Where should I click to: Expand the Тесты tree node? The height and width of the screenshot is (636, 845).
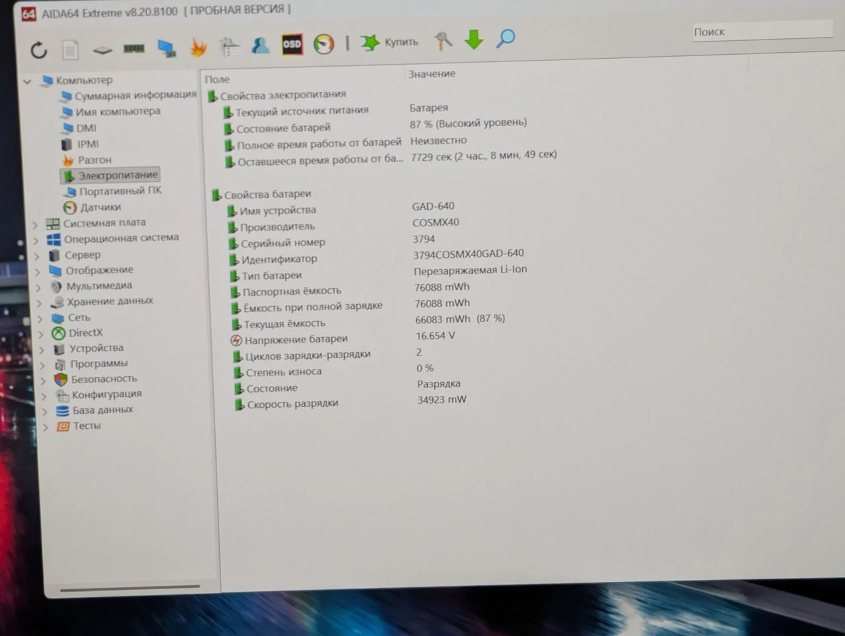coord(46,428)
